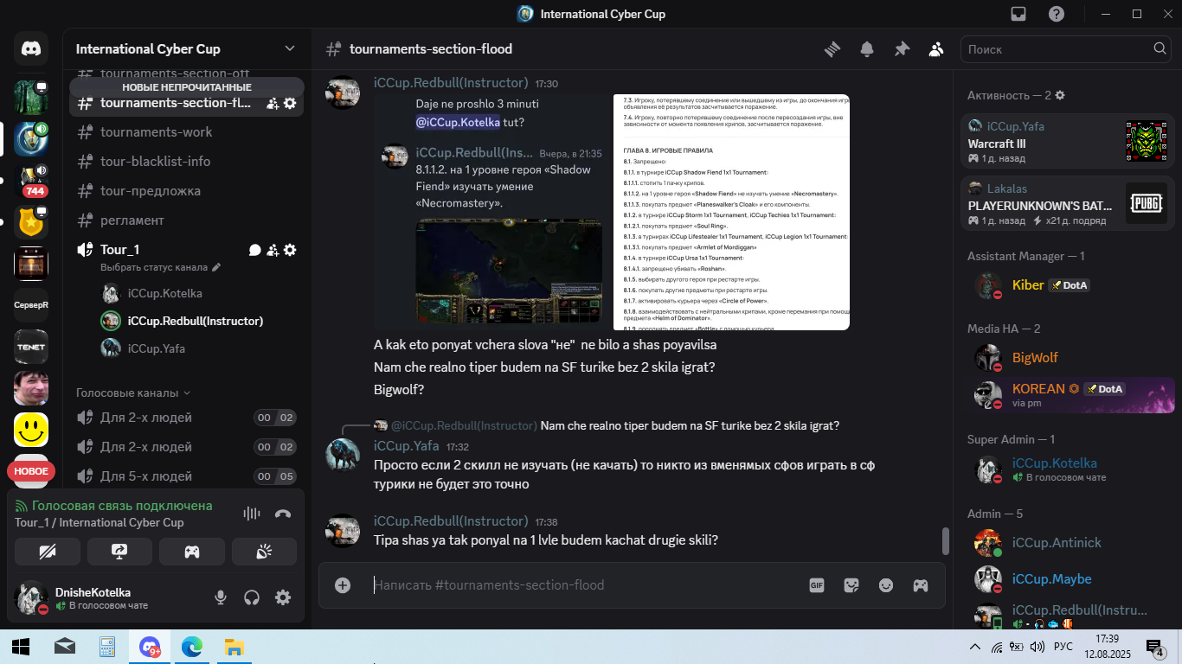Share your screen button

tap(119, 552)
